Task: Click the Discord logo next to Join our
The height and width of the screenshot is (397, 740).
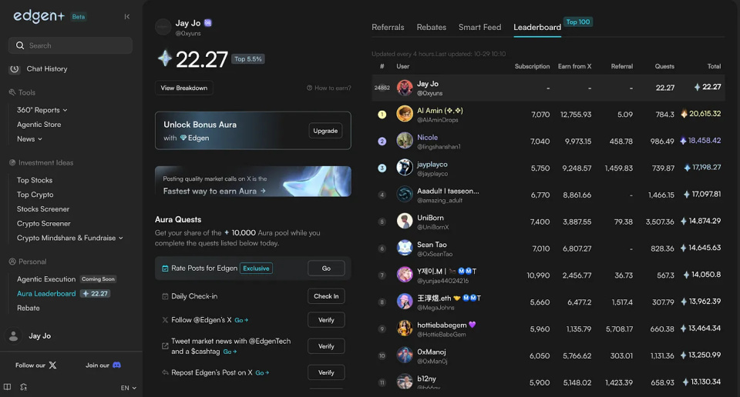Action: 116,365
